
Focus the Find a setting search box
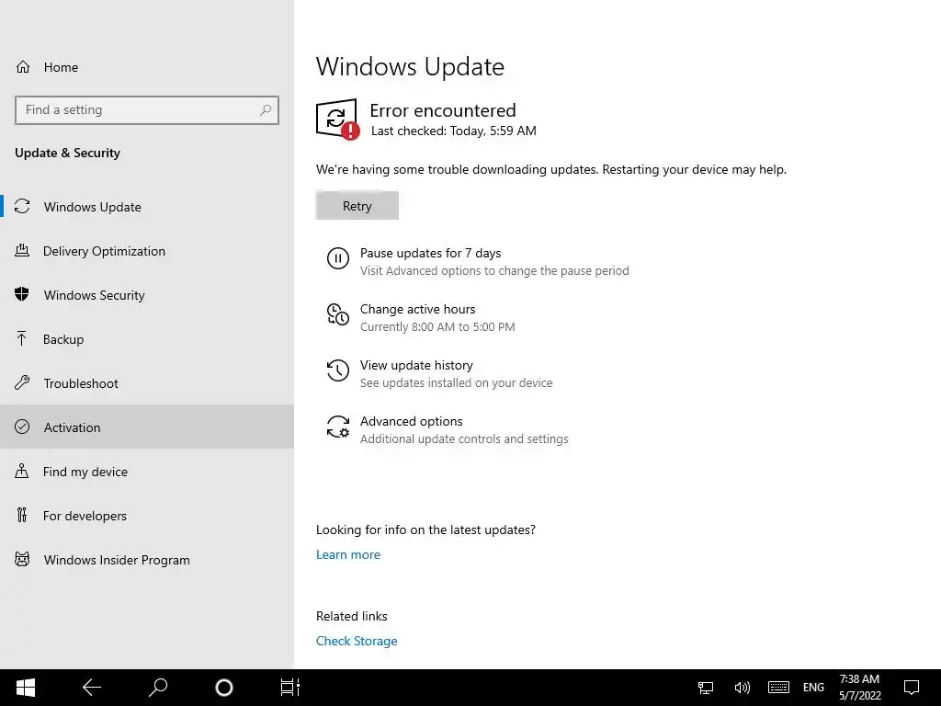coord(147,110)
